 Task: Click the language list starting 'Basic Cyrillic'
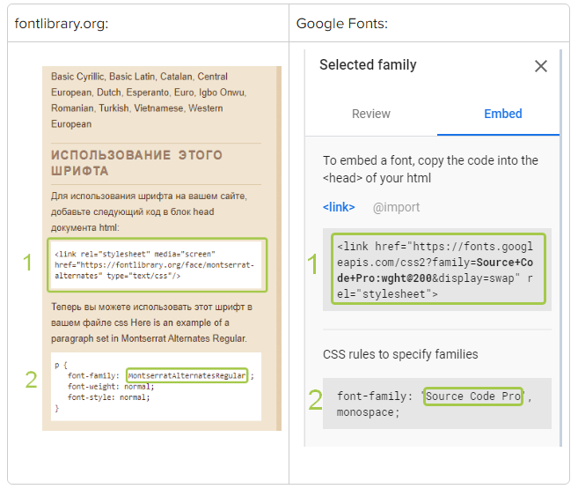pyautogui.click(x=149, y=100)
